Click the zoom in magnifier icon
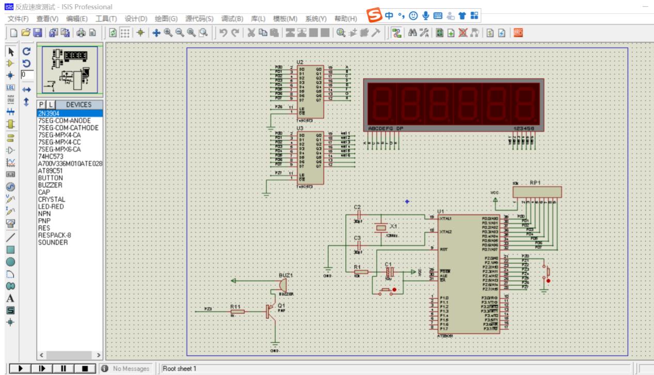Image resolution: width=654 pixels, height=375 pixels. (x=168, y=32)
